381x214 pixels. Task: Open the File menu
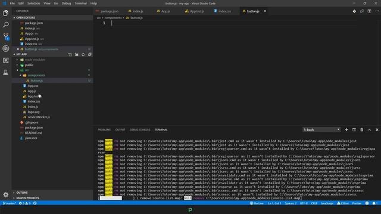[x=12, y=4]
